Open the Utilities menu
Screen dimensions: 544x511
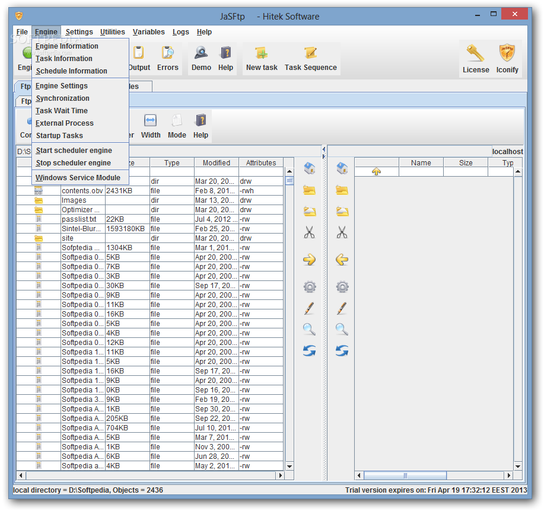click(112, 32)
